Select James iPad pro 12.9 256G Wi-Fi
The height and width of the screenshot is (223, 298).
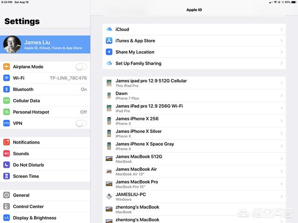pyautogui.click(x=194, y=108)
